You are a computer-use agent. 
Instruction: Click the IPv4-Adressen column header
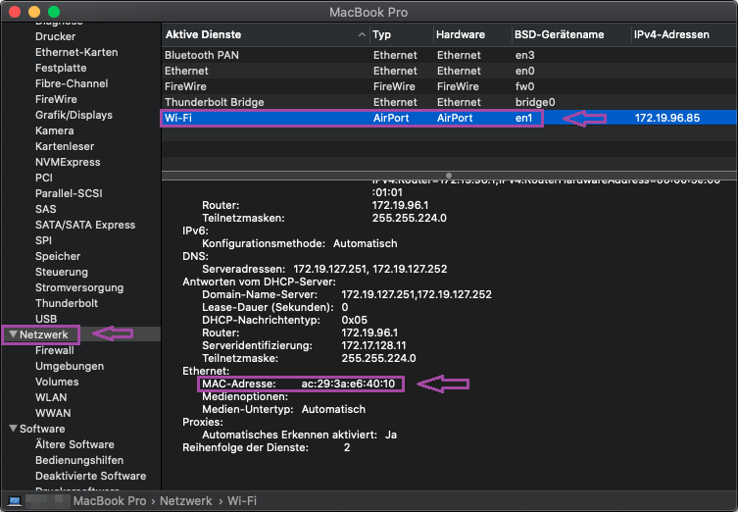point(671,34)
